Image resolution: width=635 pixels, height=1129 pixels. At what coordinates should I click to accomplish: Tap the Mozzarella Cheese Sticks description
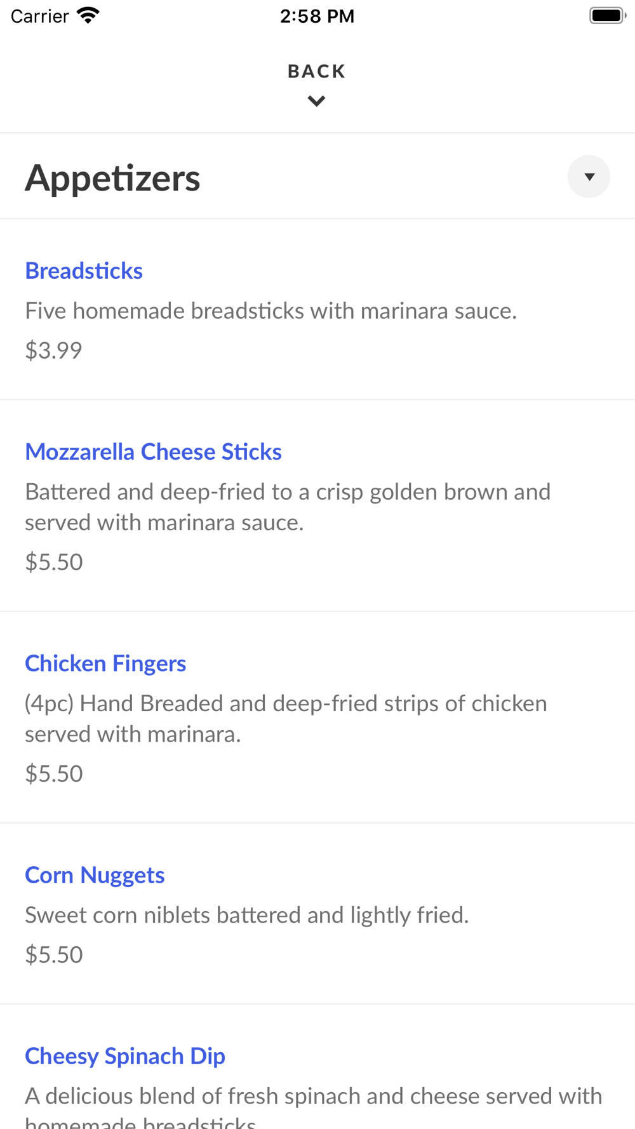(287, 507)
